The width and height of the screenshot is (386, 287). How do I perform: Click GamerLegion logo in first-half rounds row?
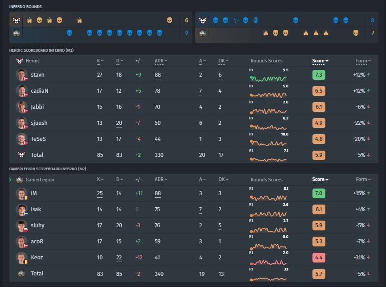(x=16, y=33)
